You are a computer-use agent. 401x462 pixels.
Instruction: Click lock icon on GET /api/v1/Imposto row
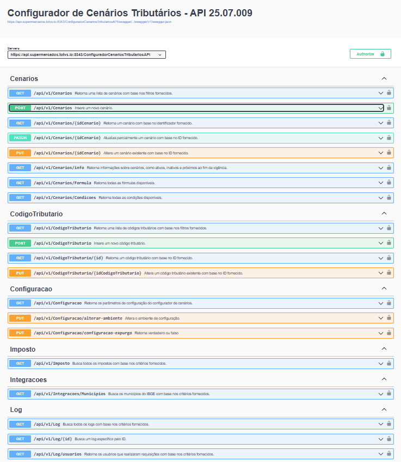pyautogui.click(x=389, y=363)
